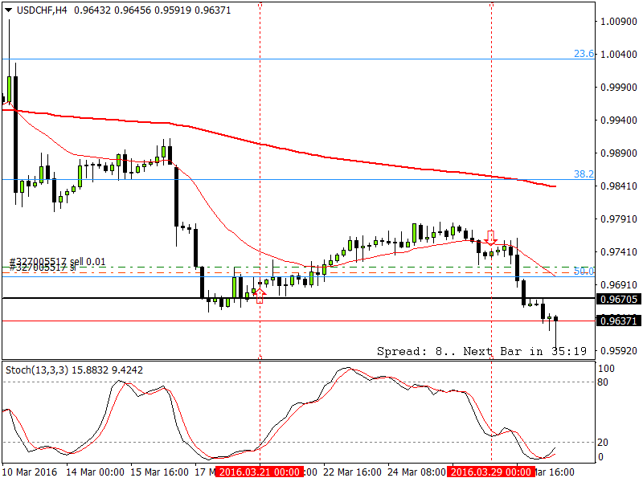
Task: Select the USDCHF,H4 symbol title text
Action: click(x=42, y=10)
